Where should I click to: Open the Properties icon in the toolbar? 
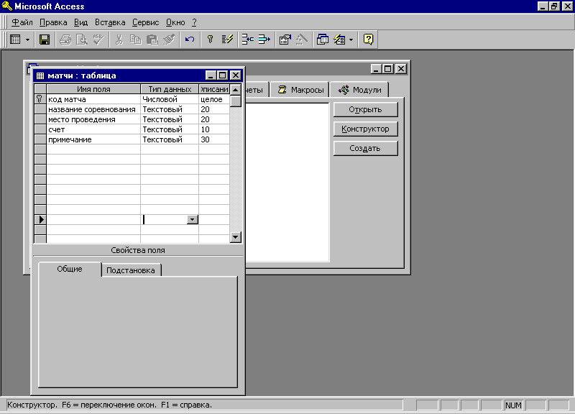(285, 40)
